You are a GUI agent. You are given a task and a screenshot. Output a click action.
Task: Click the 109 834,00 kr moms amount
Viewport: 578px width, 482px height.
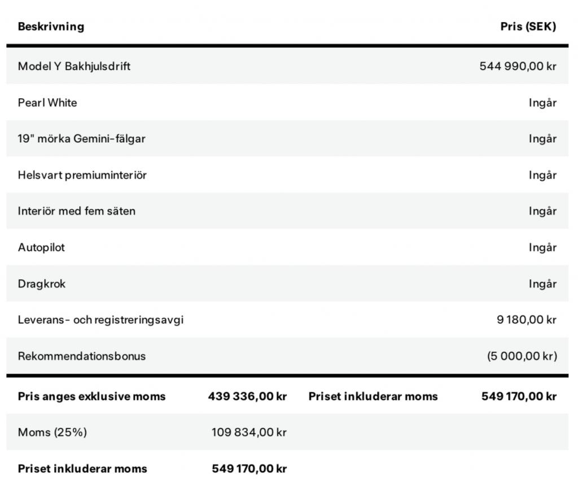[249, 432]
